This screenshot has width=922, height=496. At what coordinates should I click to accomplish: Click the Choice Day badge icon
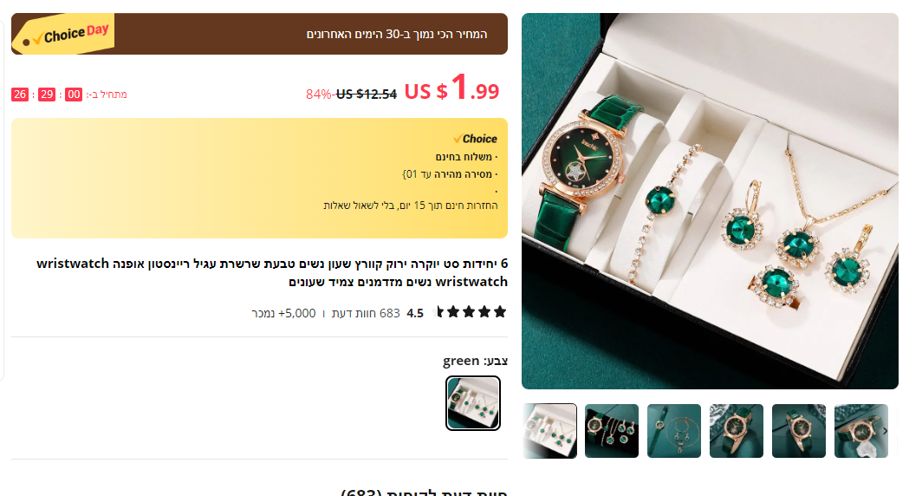(63, 34)
